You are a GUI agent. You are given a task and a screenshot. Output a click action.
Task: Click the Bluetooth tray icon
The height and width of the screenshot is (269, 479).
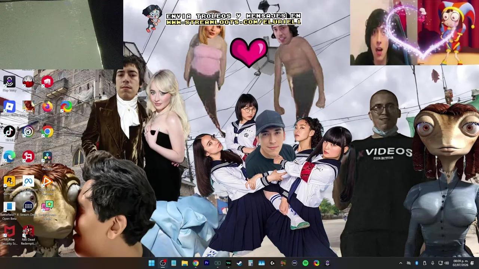coord(417,263)
